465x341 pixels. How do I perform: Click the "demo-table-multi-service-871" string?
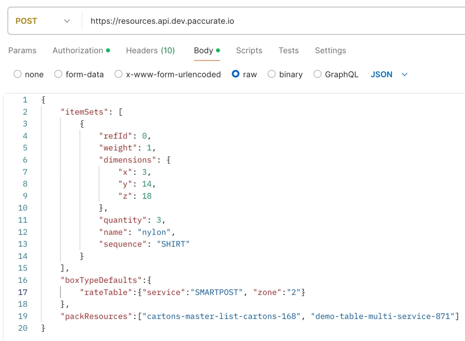coord(383,316)
